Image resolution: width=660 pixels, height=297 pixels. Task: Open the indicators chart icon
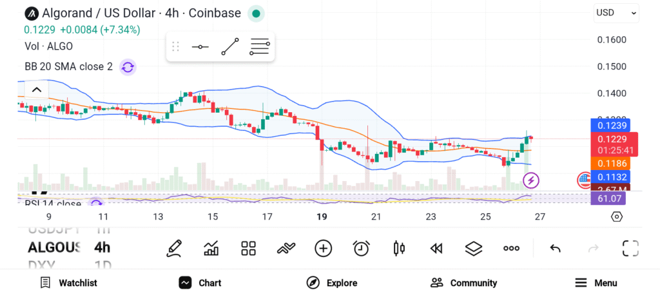point(211,248)
